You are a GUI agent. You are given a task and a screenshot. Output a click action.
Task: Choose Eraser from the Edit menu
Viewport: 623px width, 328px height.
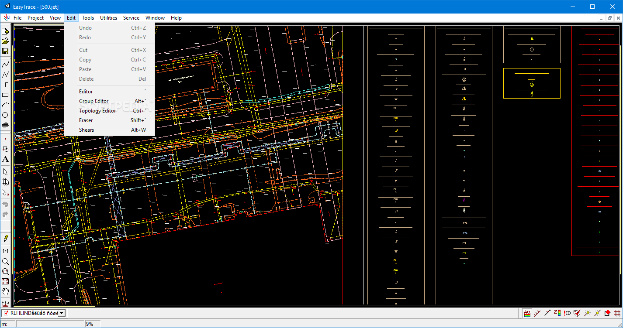(x=109, y=120)
